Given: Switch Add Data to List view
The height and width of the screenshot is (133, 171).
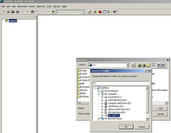Looking at the screenshot, I should point(154,65).
